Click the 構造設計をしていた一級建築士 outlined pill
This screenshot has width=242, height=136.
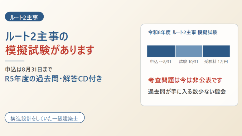pyautogui.click(x=45, y=118)
